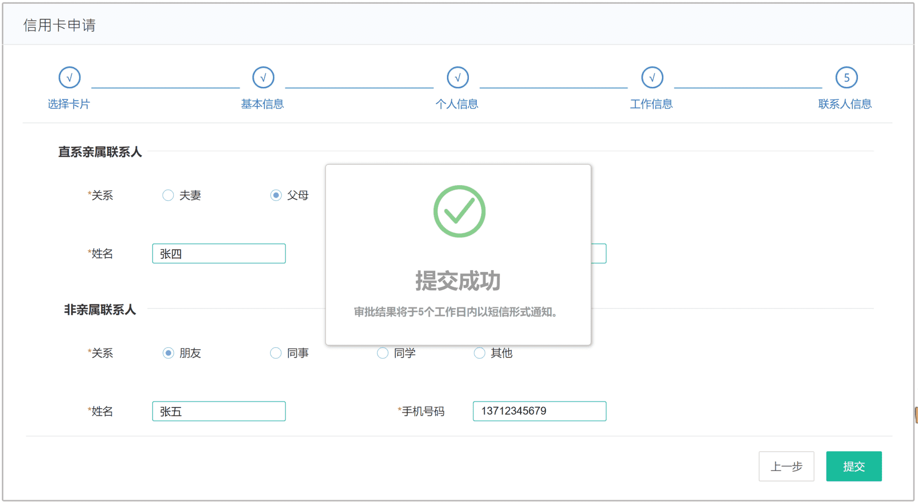Click the name field containing 张五
The image size is (918, 504).
point(219,411)
